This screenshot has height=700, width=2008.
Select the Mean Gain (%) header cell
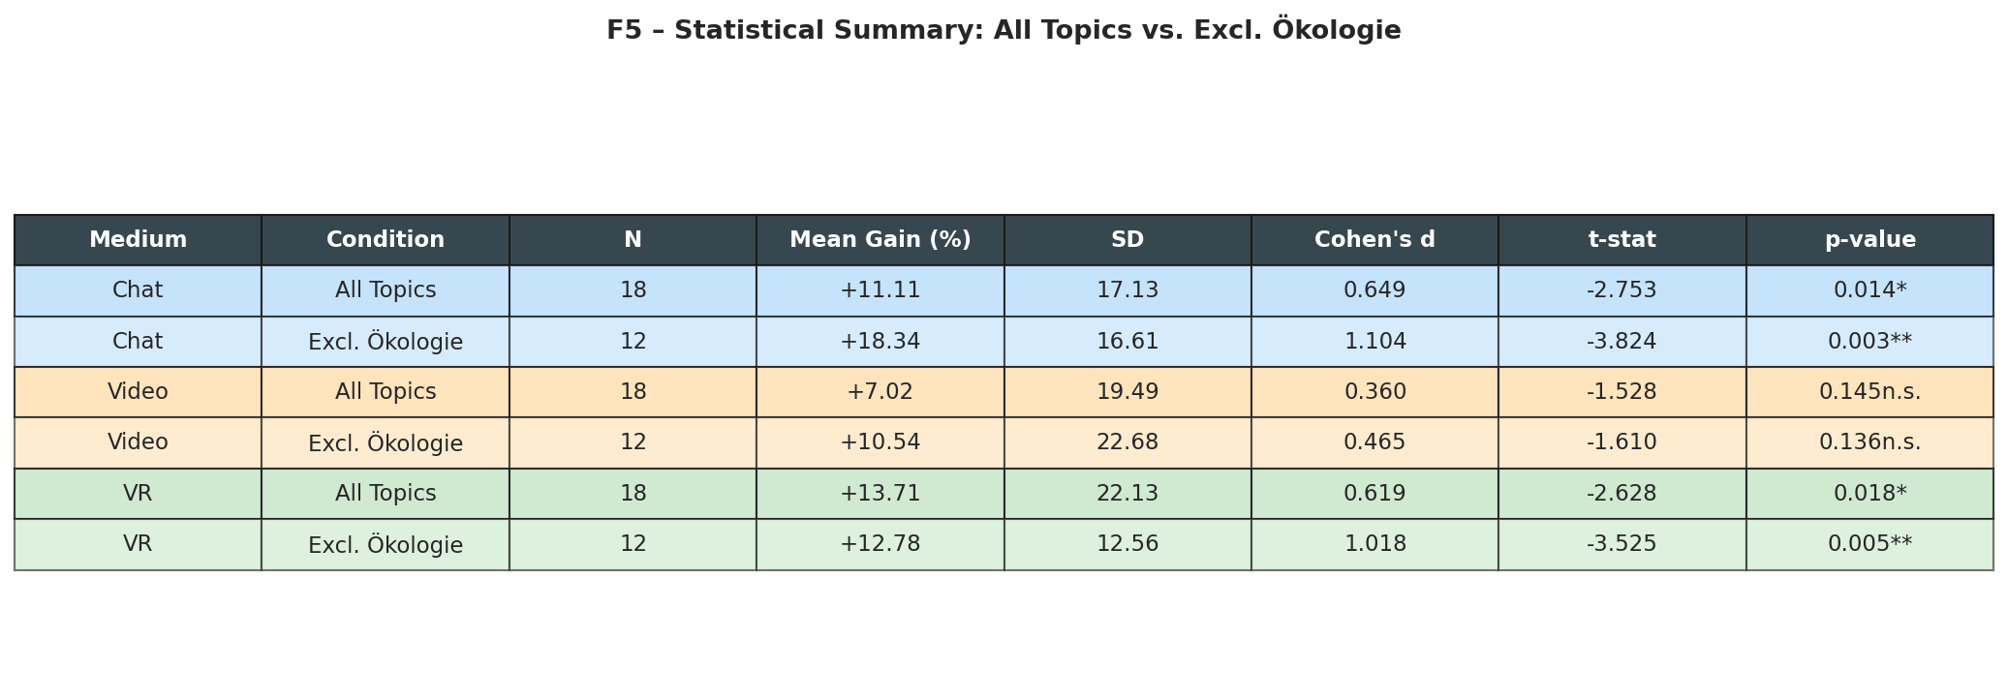880,240
